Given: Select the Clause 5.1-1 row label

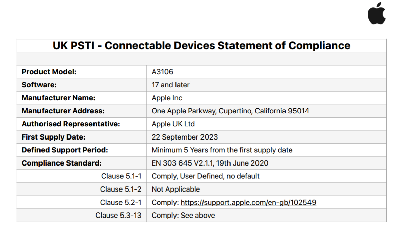Looking at the screenshot, I should (121, 176).
